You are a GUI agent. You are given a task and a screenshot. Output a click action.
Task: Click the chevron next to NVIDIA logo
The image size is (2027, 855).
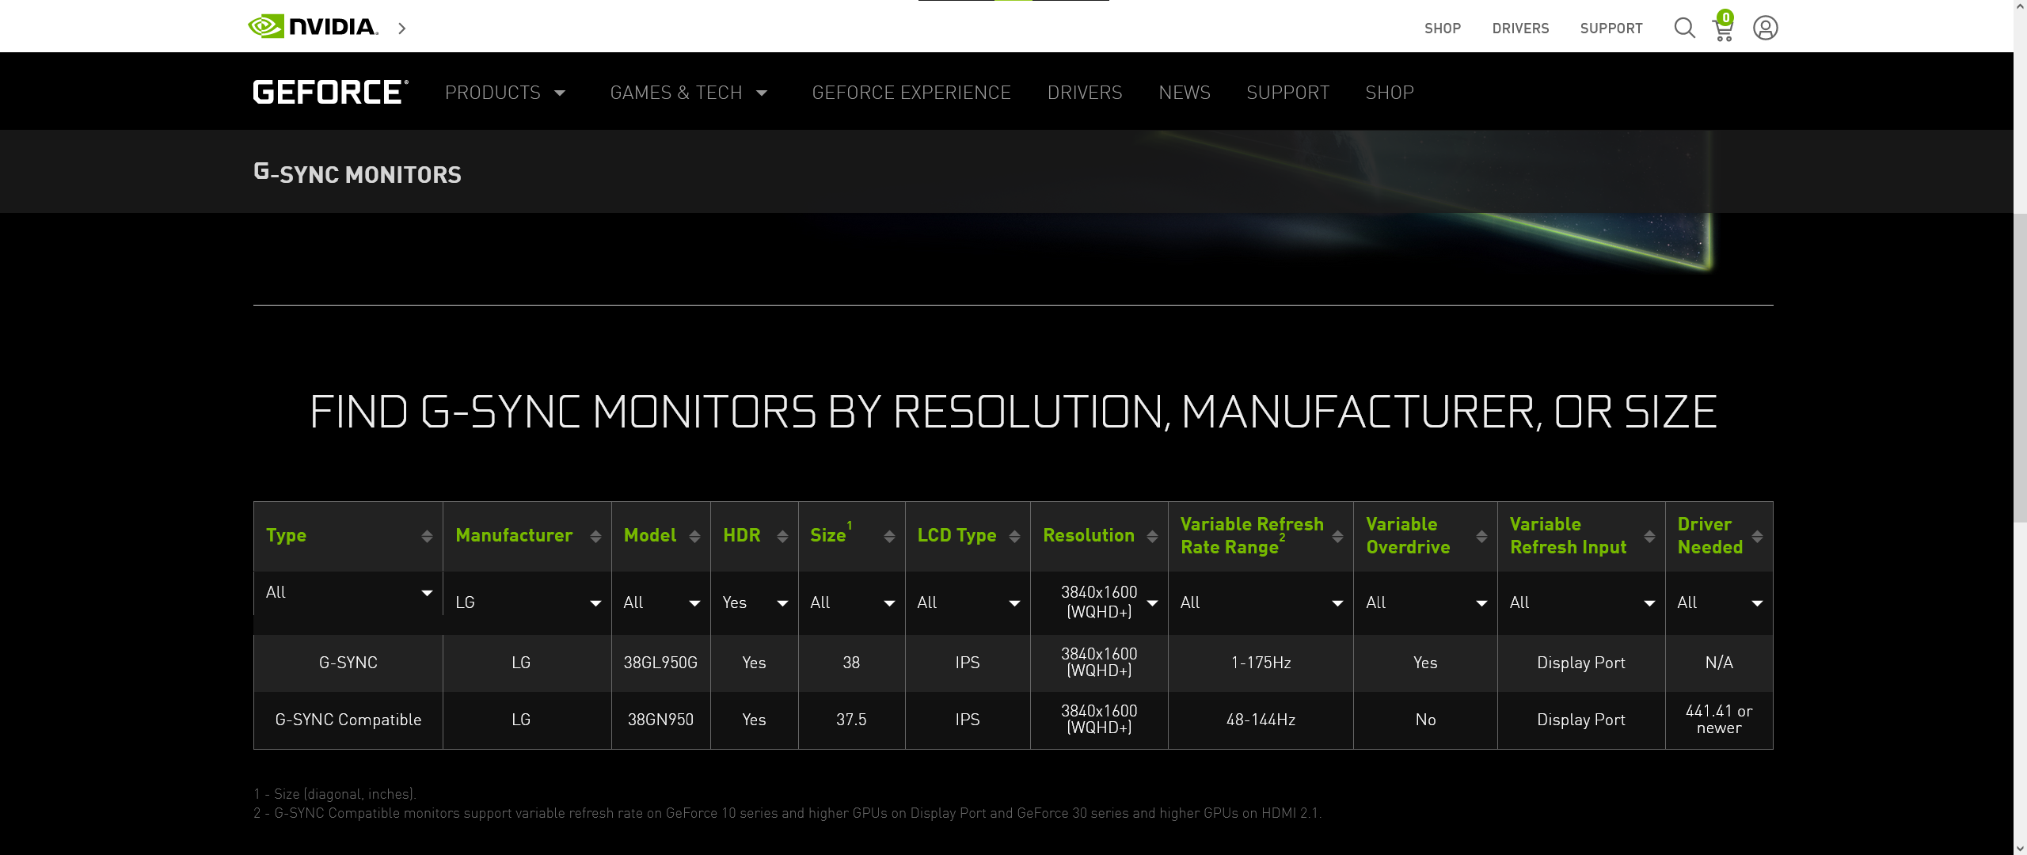(402, 28)
